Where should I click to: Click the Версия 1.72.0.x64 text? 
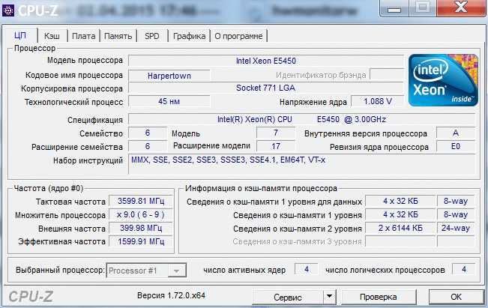[171, 295]
